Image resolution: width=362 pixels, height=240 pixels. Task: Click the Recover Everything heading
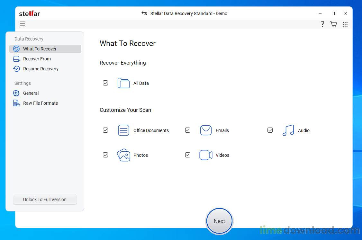[122, 63]
